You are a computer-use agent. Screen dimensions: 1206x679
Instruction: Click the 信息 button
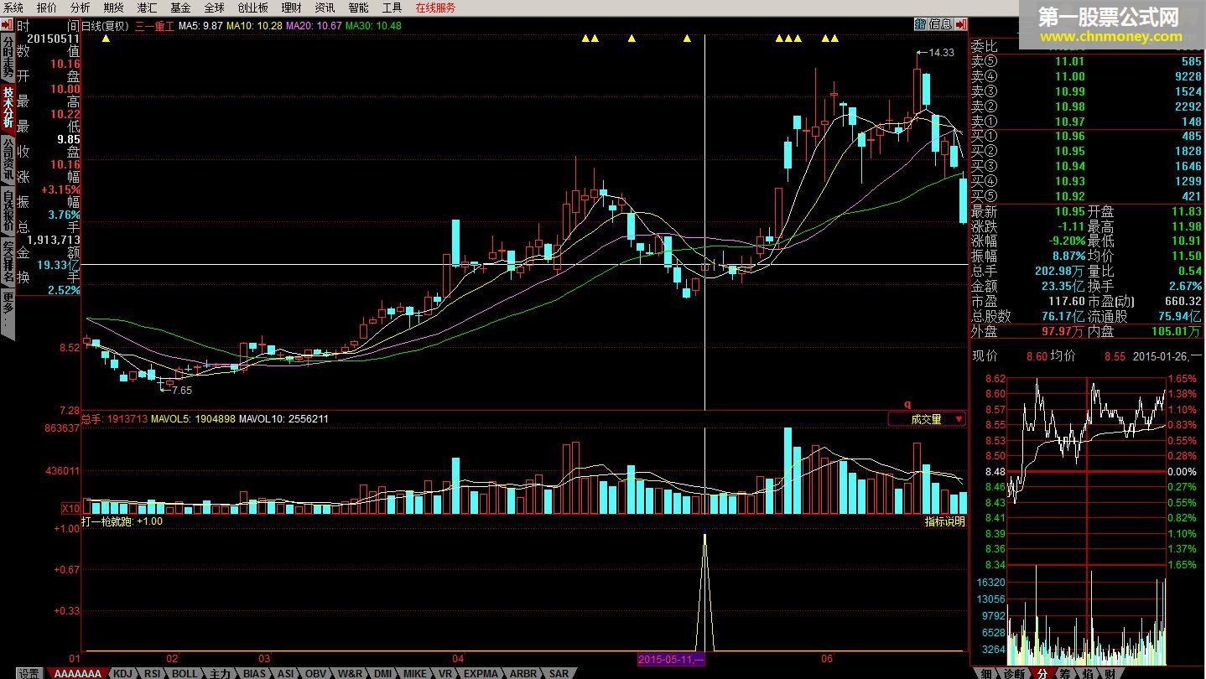click(x=939, y=25)
